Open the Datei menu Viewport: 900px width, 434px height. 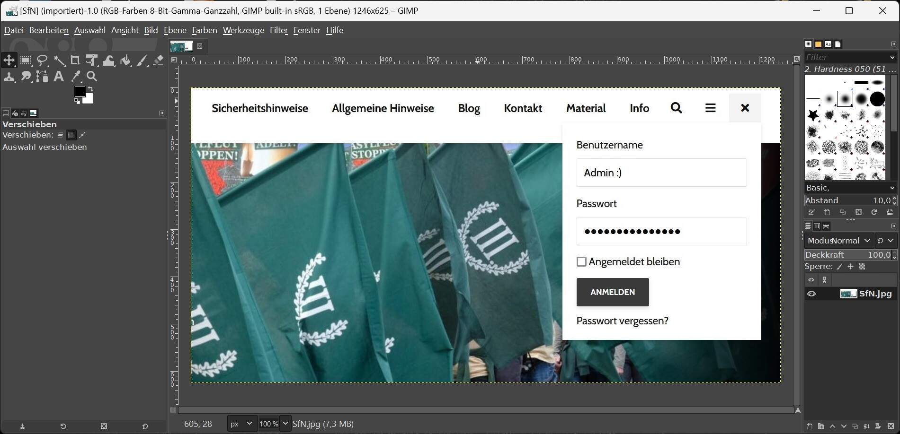coord(14,30)
